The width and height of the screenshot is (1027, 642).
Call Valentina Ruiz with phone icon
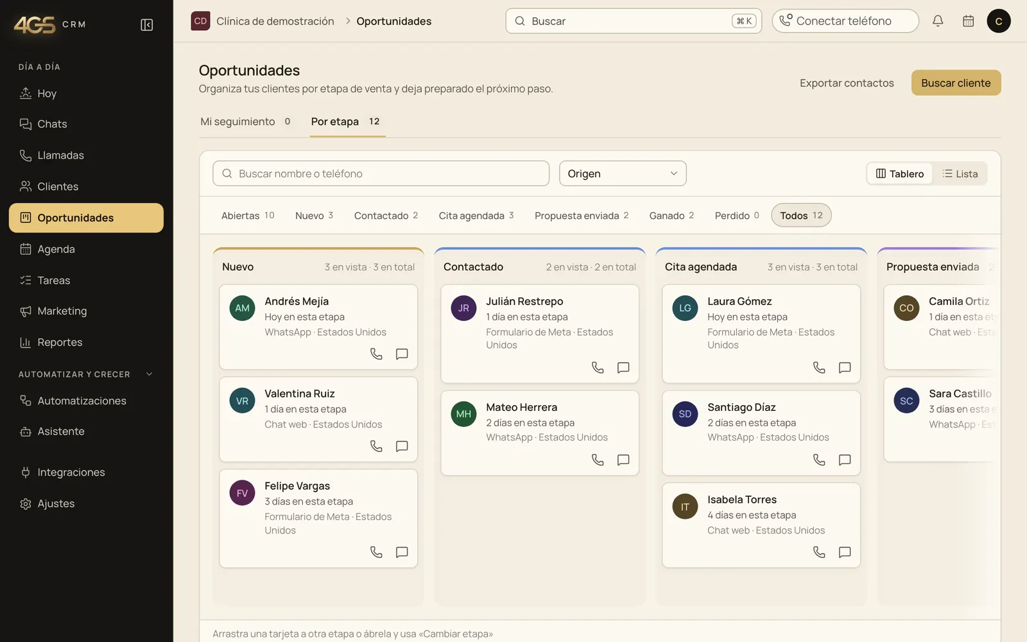point(376,446)
